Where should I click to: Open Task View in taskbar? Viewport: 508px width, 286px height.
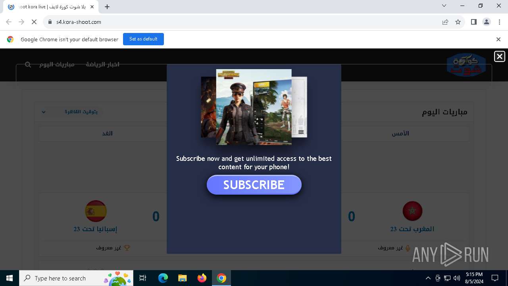[x=143, y=278]
